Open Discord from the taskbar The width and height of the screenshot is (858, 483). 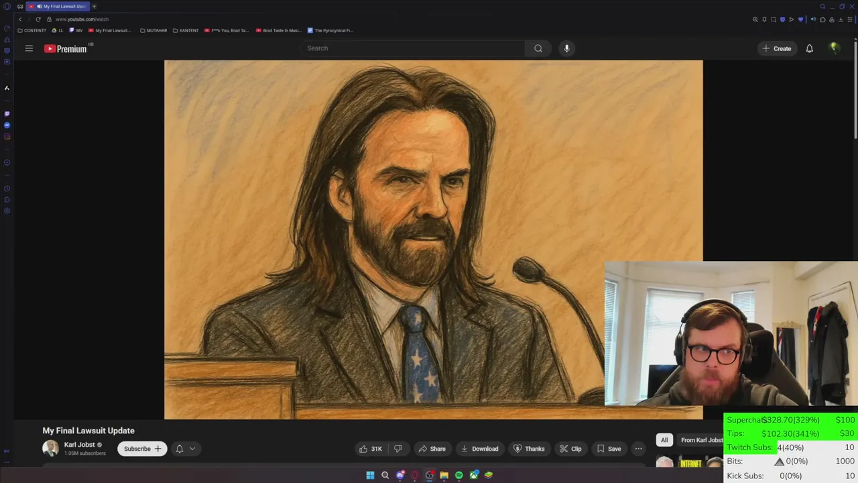400,475
